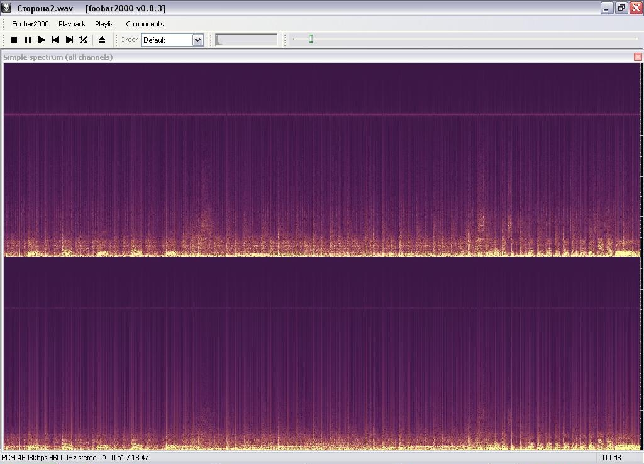Click the 0.00dB readout in status bar
Screen dimensions: 644x464
click(x=610, y=458)
